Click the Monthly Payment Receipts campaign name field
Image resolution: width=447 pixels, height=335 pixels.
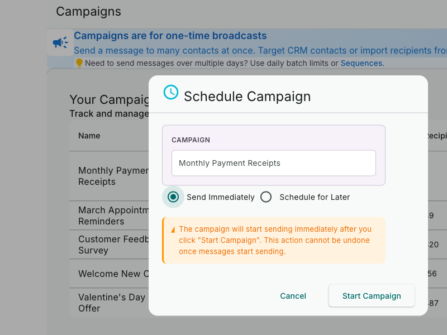[x=273, y=163]
